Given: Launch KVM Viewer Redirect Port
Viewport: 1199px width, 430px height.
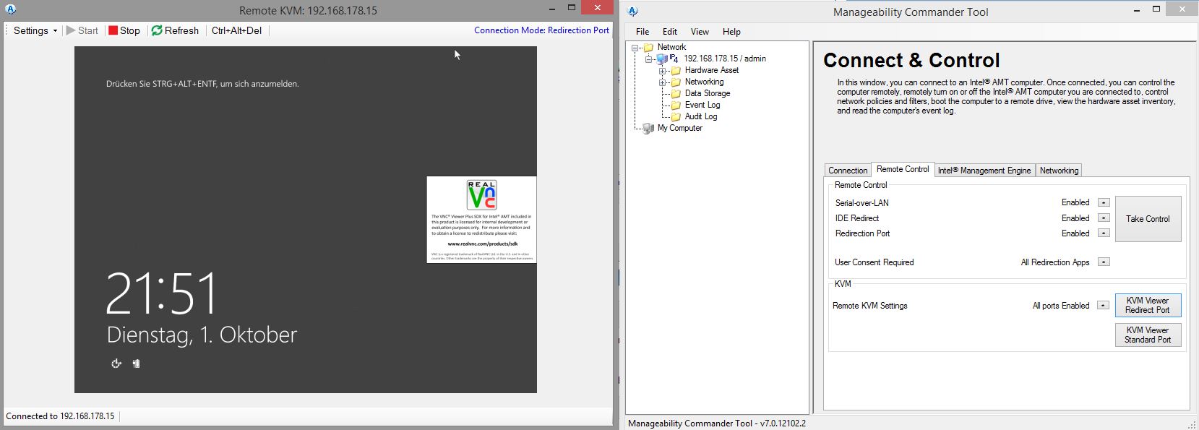Looking at the screenshot, I should click(1148, 305).
